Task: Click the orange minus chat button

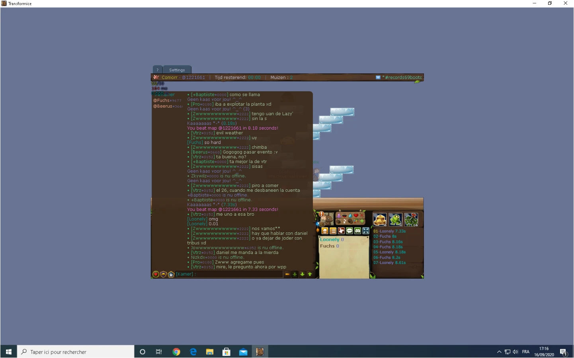Action: pos(287,274)
